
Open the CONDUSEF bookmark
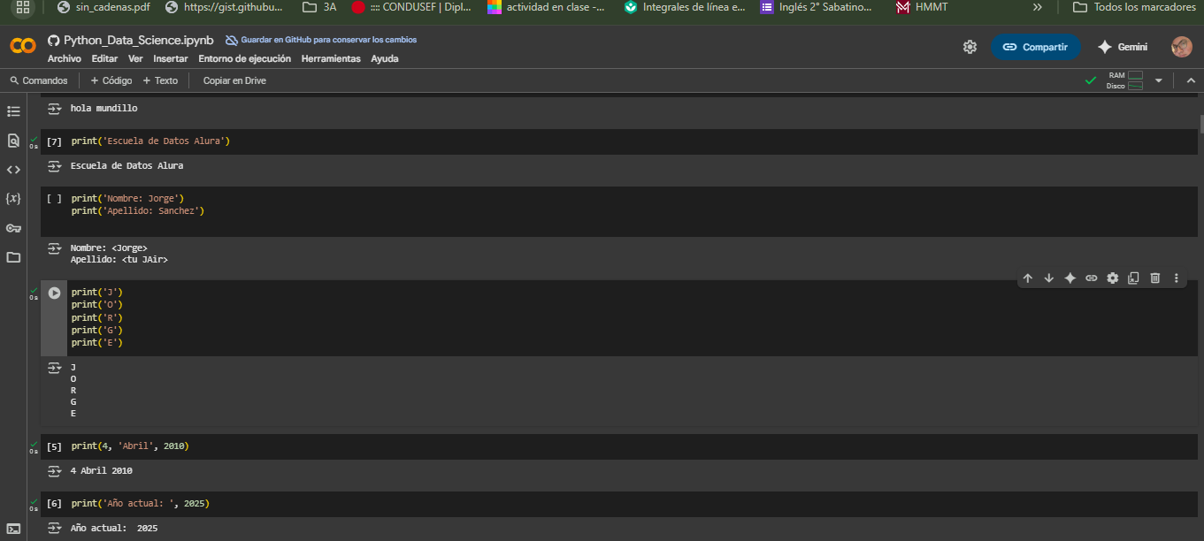(410, 7)
